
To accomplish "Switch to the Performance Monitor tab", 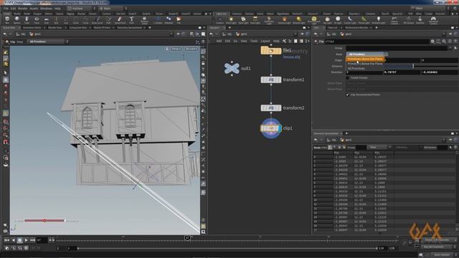I will (356, 27).
